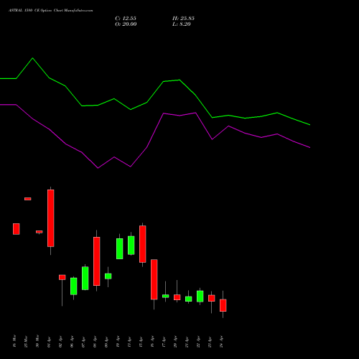Click the tall red 01 Apr candlestick
Viewport: 359px width, 359px height.
51,218
